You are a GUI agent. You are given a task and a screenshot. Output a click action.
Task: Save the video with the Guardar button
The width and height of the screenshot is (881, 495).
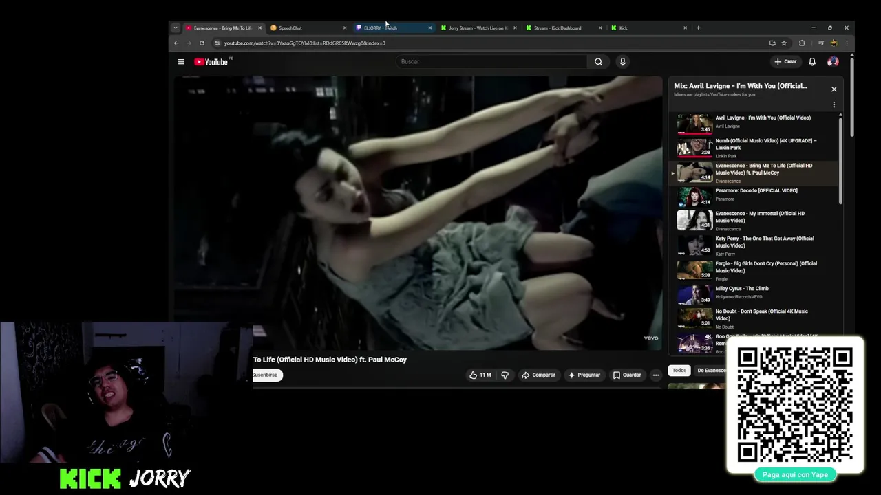tap(627, 375)
